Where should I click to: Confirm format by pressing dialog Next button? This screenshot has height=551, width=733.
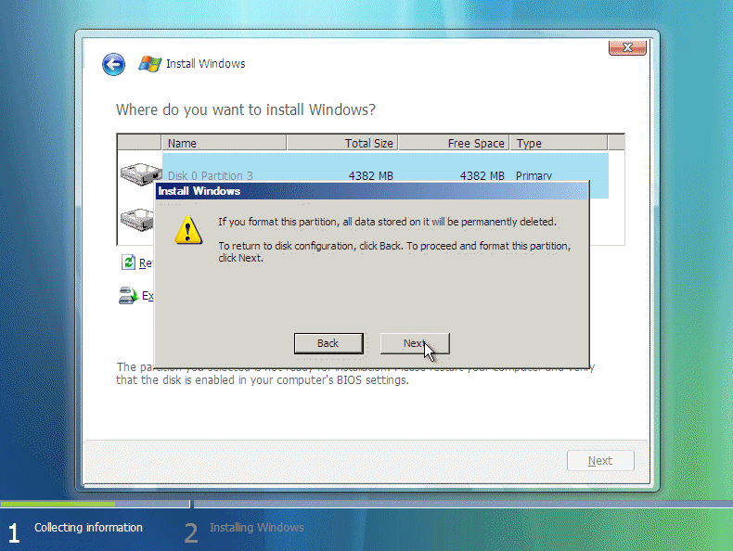click(414, 343)
